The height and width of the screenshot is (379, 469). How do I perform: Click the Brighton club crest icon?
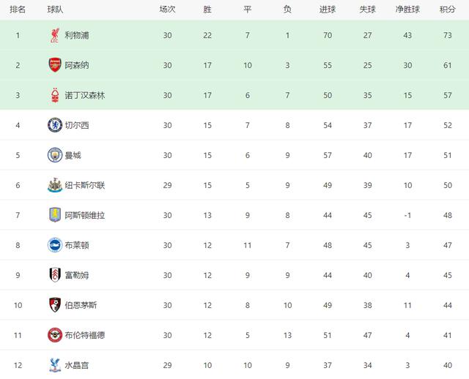[x=55, y=245]
